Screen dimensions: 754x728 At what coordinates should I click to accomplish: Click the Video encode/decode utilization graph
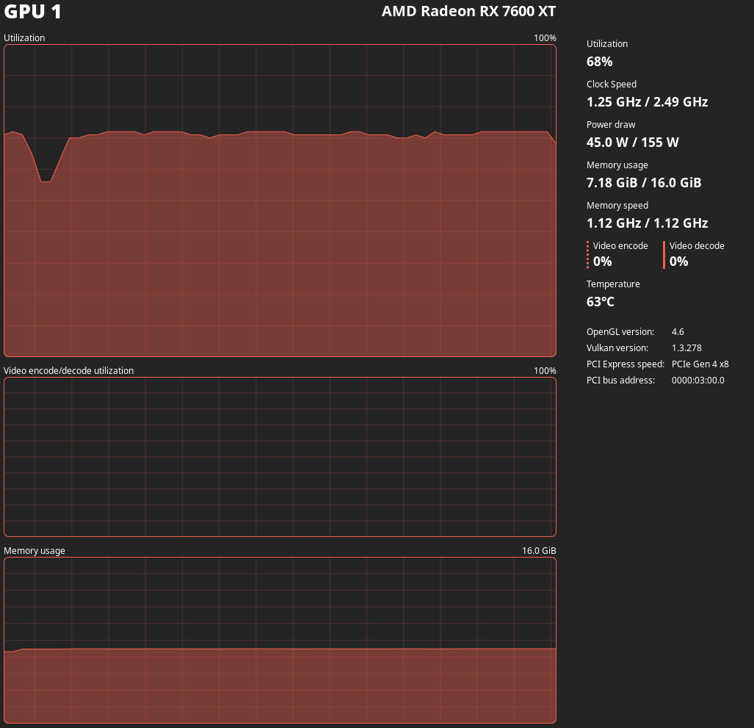[x=280, y=457]
